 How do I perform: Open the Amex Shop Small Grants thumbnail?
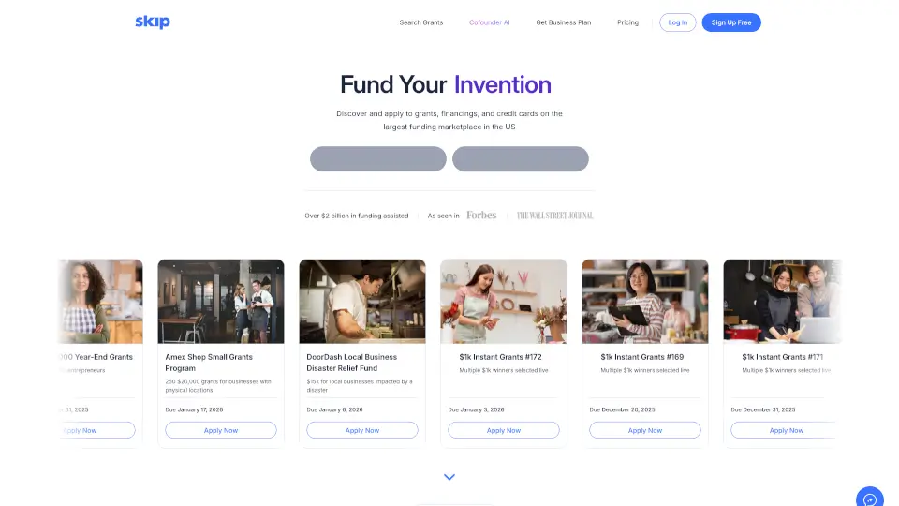pos(221,301)
